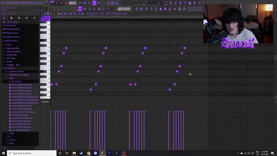Viewport: 277px width, 156px height.
Task: Open the Piano roll window icon
Action: (x=142, y=9)
